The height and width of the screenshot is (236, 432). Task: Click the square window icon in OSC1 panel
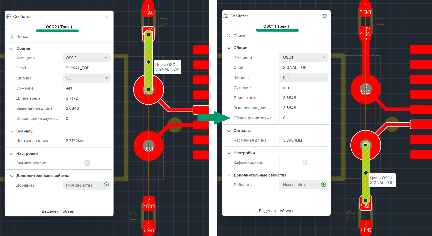click(x=325, y=16)
